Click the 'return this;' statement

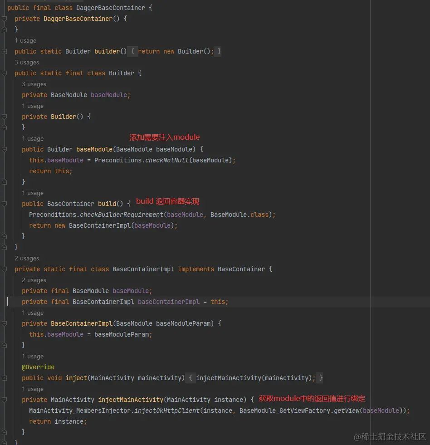51,171
